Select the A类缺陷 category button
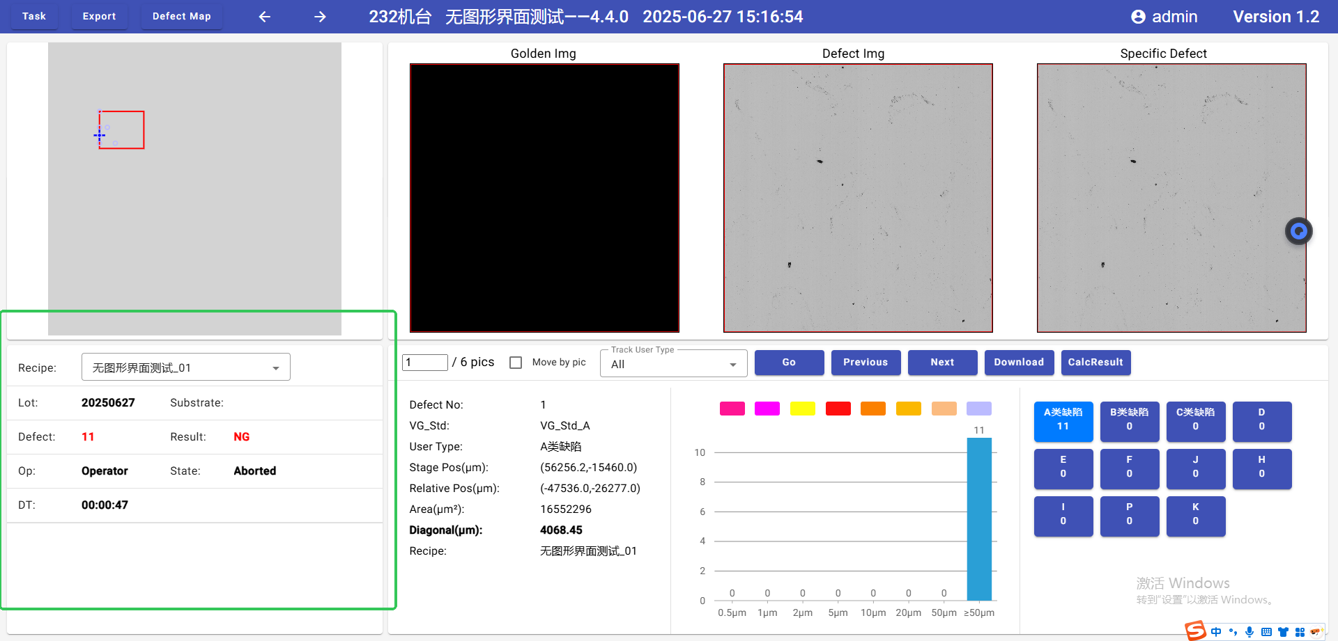This screenshot has width=1338, height=641. [x=1063, y=422]
